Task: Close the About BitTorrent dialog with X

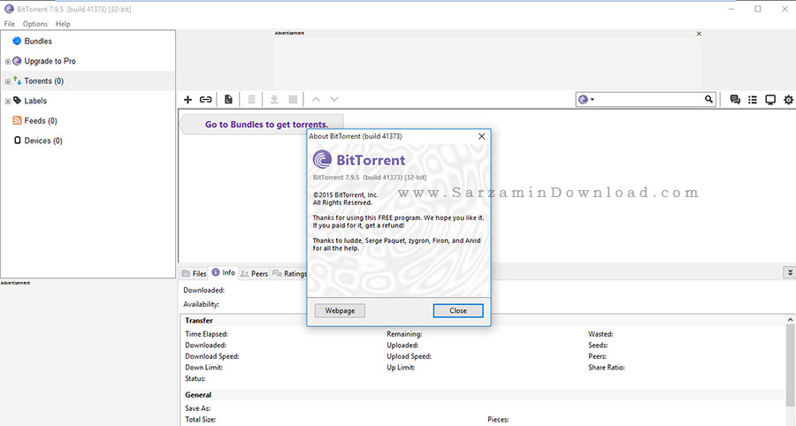Action: pyautogui.click(x=481, y=136)
